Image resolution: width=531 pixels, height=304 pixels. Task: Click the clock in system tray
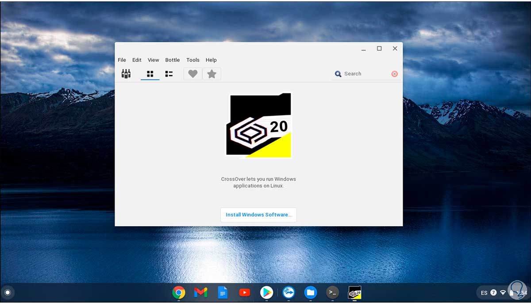522,293
